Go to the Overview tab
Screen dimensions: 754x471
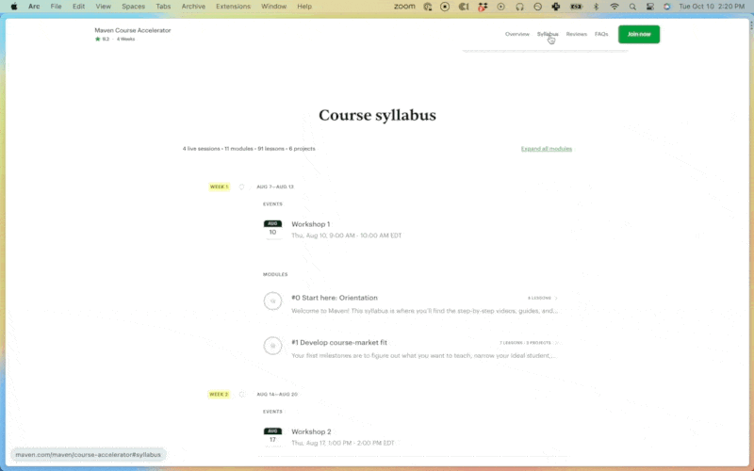click(x=516, y=34)
